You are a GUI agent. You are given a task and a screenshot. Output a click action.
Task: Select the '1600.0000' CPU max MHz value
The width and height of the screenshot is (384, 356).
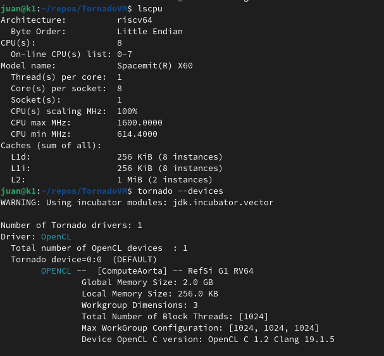coord(140,123)
